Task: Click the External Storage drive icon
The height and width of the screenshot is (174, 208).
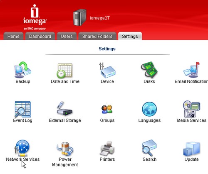Action: point(65,108)
